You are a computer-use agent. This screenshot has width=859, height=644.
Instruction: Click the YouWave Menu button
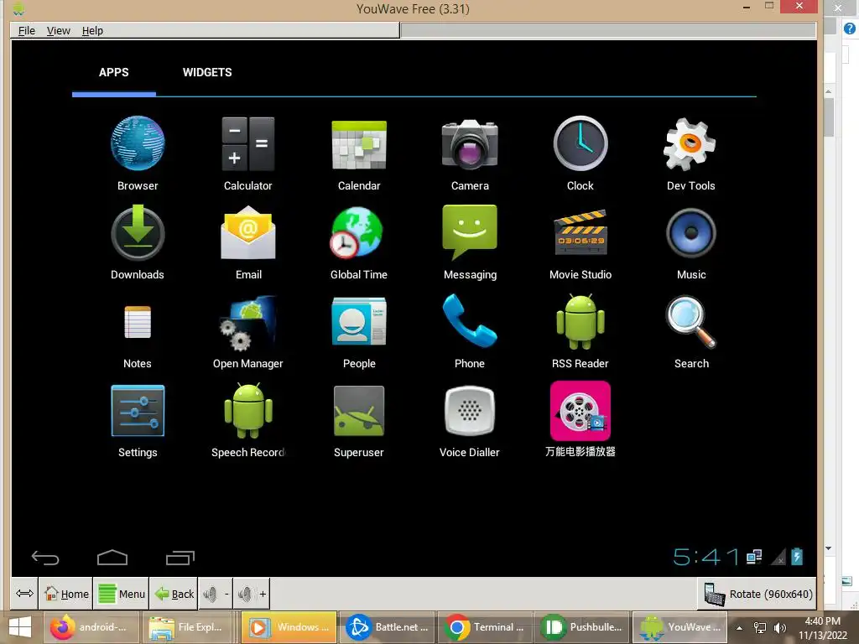121,594
